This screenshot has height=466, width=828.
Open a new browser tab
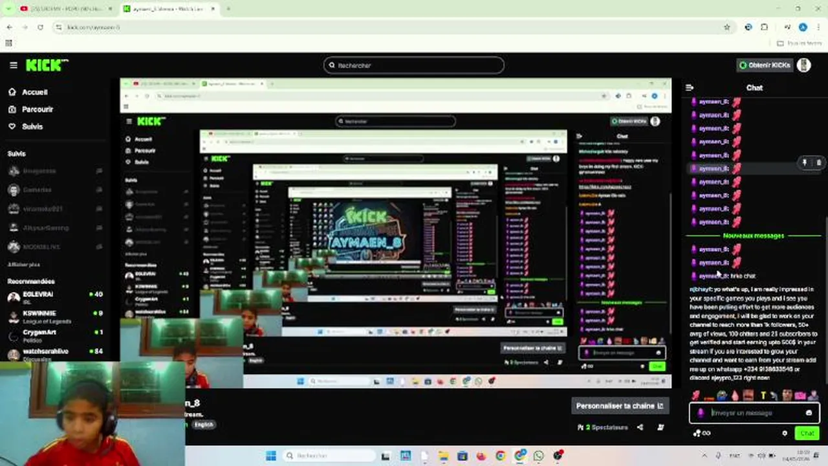click(228, 8)
